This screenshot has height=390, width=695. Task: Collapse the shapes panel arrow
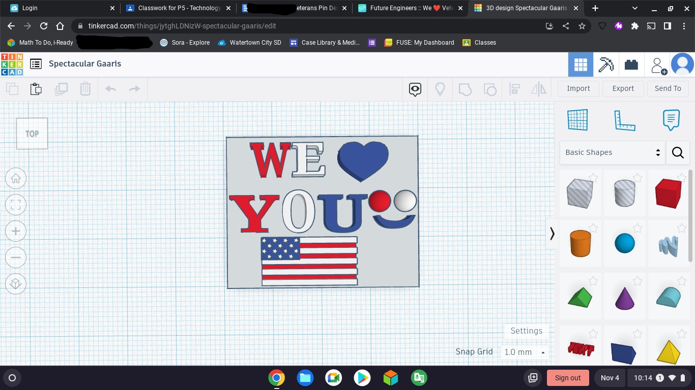point(552,234)
